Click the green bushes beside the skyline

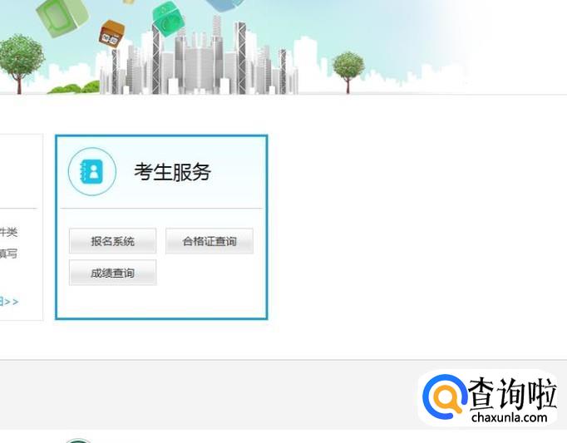click(x=73, y=88)
